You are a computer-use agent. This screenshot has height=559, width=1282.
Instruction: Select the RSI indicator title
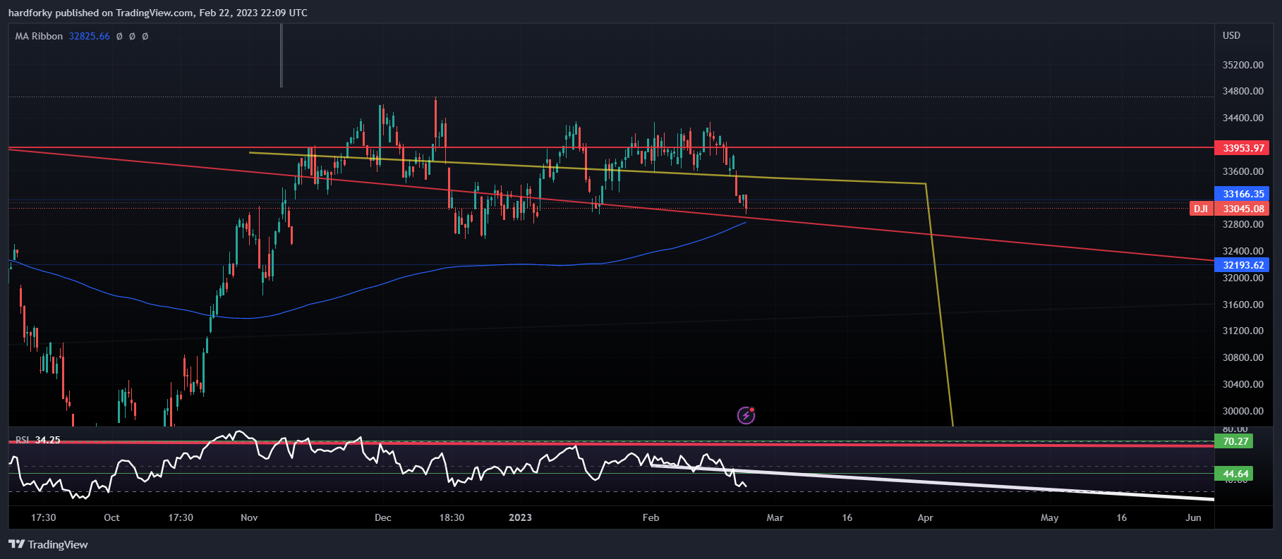pyautogui.click(x=23, y=440)
